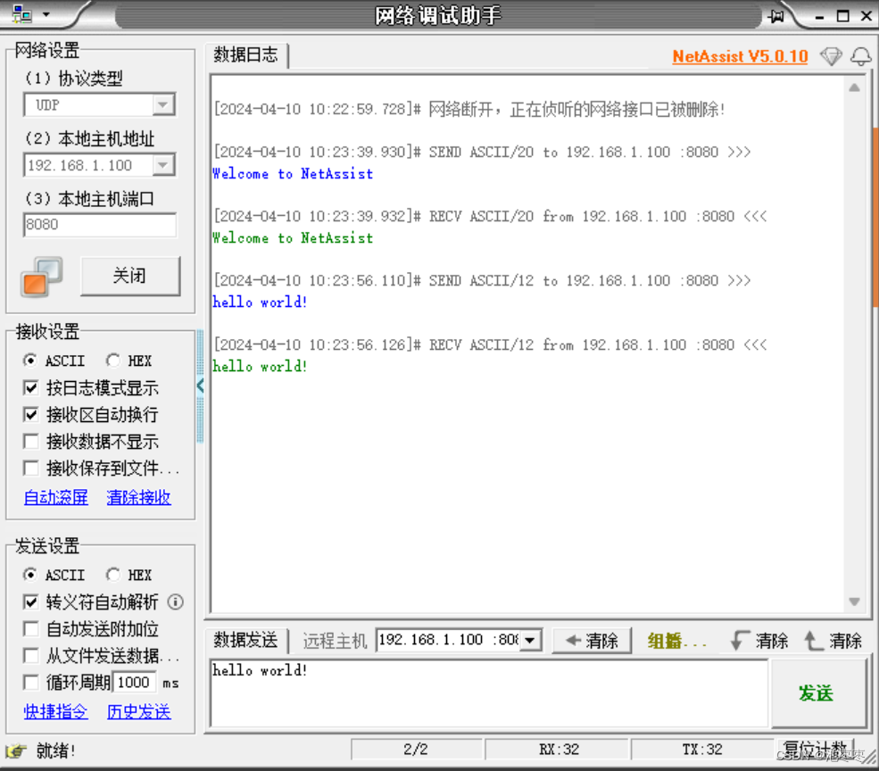Enable 从文件发送数据 checkbox

tap(31, 656)
